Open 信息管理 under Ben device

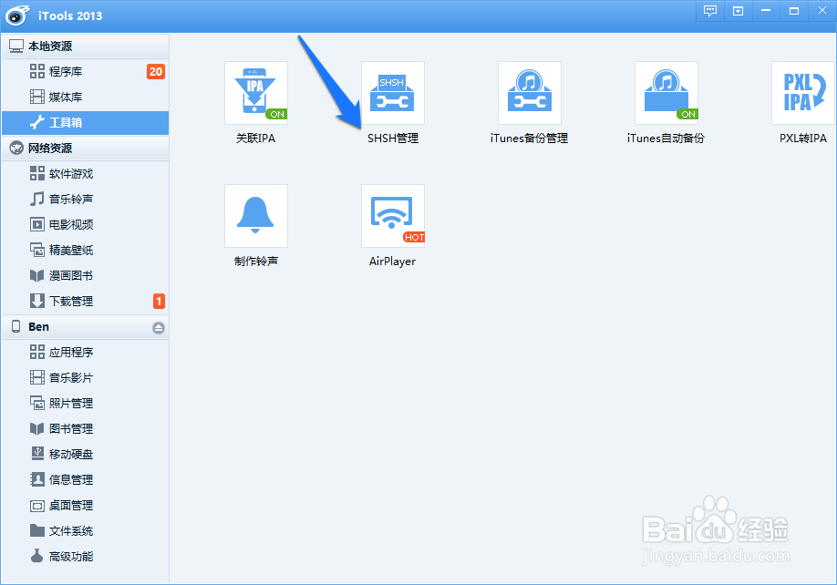click(x=86, y=480)
